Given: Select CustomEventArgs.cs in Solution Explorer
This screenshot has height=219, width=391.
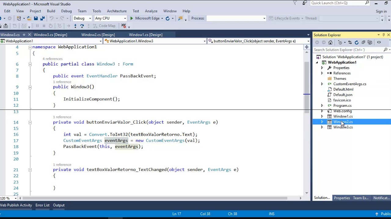Looking at the screenshot, I should pyautogui.click(x=350, y=84).
